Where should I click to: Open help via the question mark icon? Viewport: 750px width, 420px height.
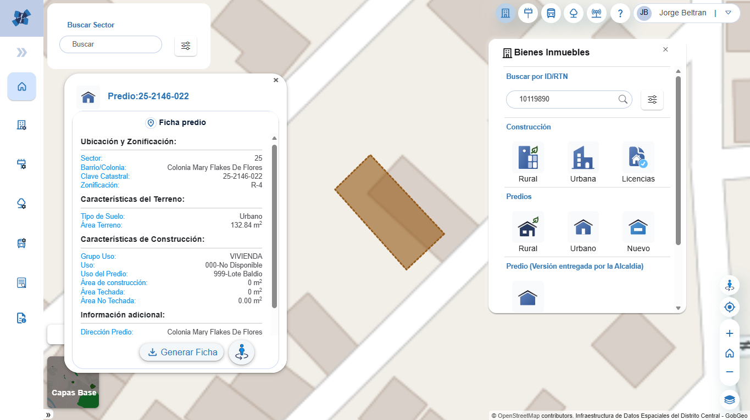(x=620, y=13)
